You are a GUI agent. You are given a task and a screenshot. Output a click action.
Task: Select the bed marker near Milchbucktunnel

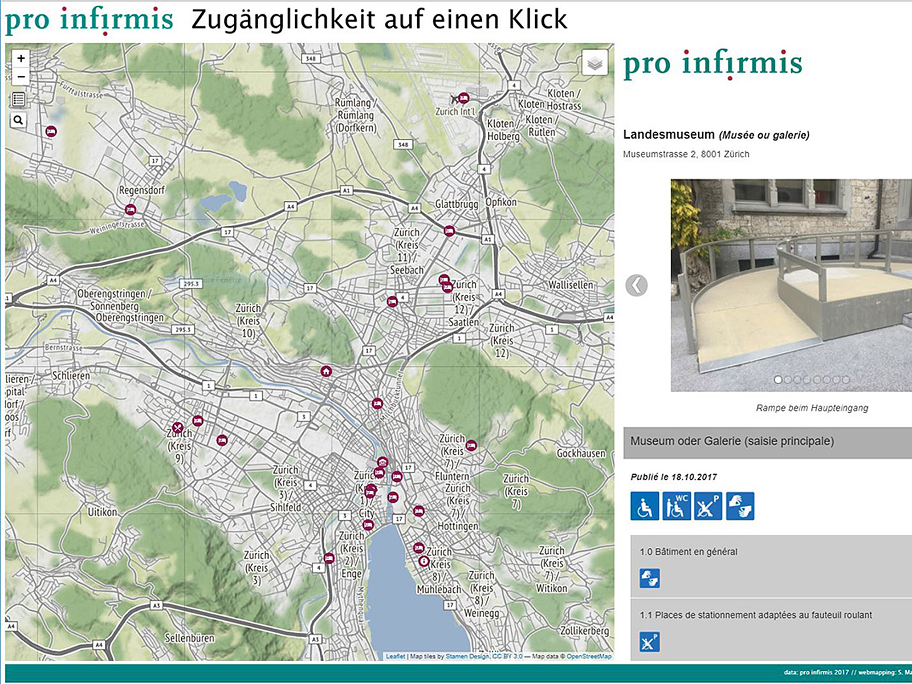[377, 403]
